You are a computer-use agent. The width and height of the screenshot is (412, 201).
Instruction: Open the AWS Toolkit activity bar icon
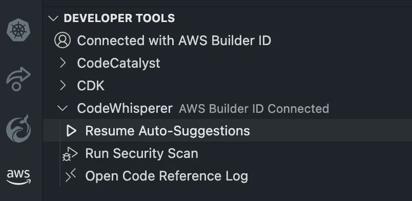pos(18,177)
